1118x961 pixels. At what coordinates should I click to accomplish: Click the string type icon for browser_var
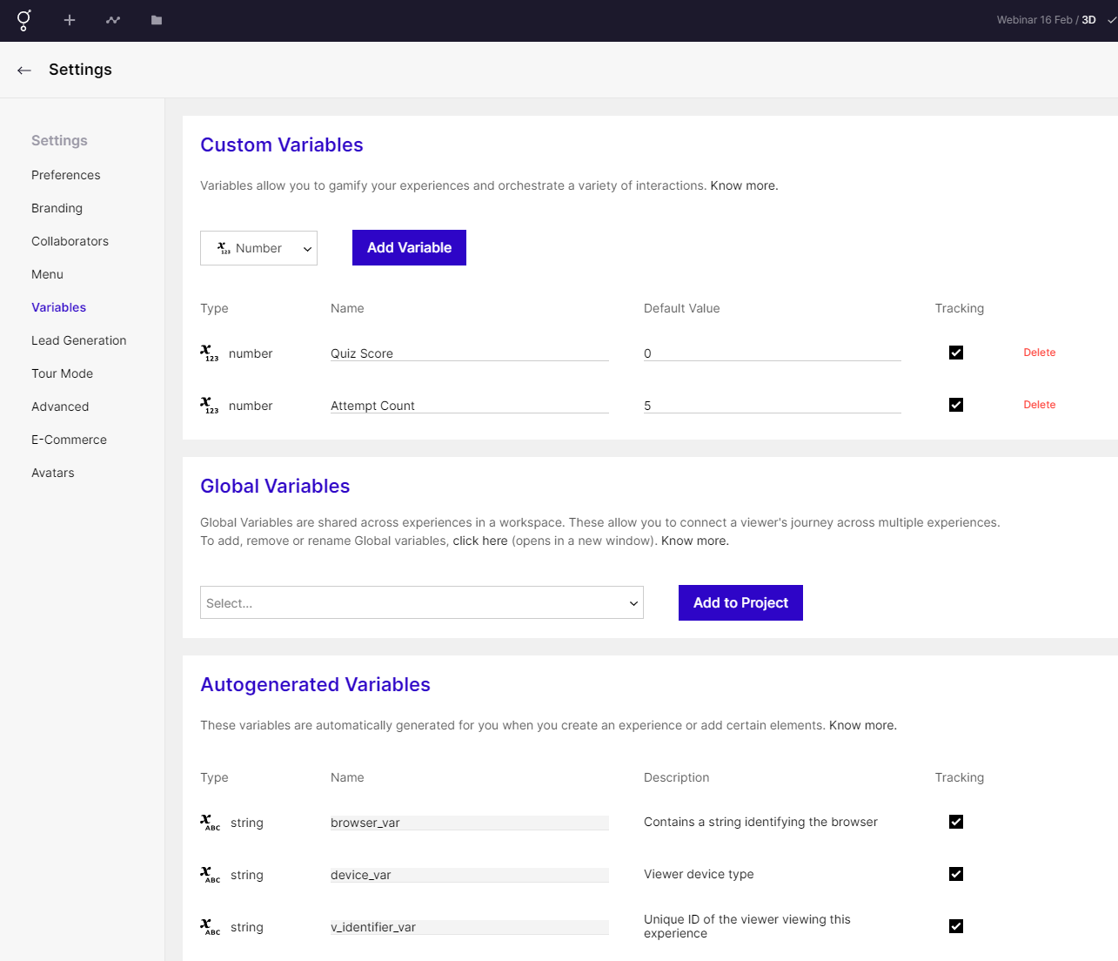pos(210,823)
